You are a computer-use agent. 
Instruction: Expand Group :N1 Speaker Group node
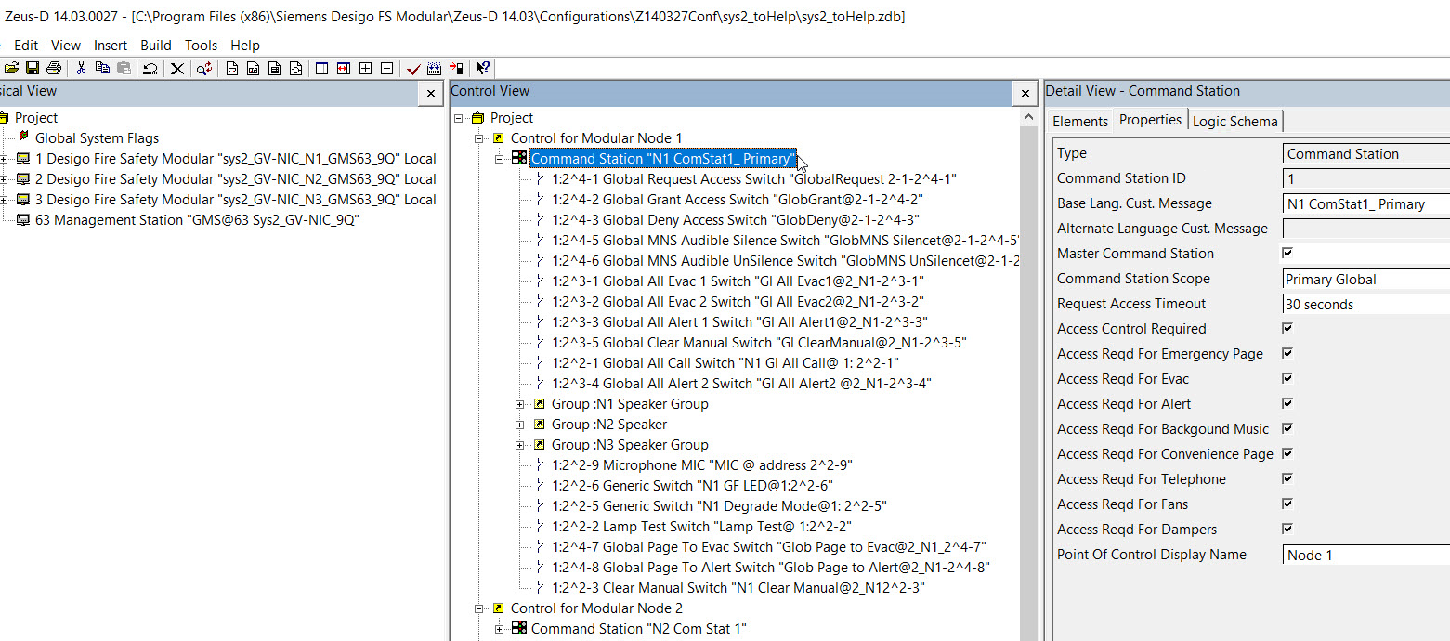point(520,404)
